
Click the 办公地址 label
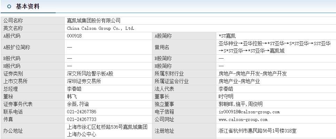[x=13, y=131]
